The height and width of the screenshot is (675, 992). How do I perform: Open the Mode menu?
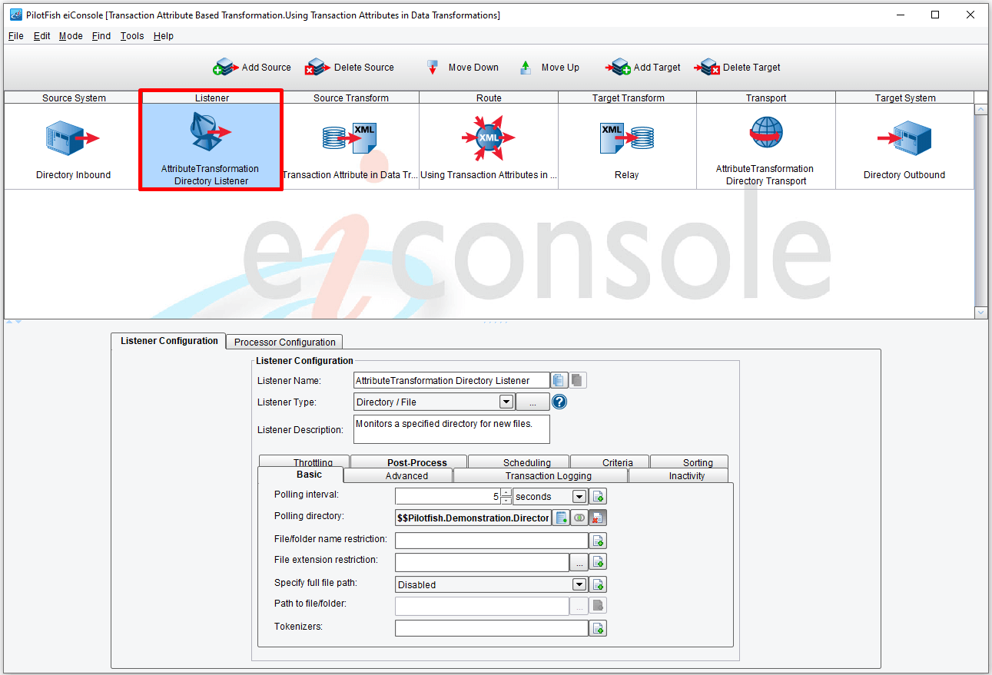[71, 36]
